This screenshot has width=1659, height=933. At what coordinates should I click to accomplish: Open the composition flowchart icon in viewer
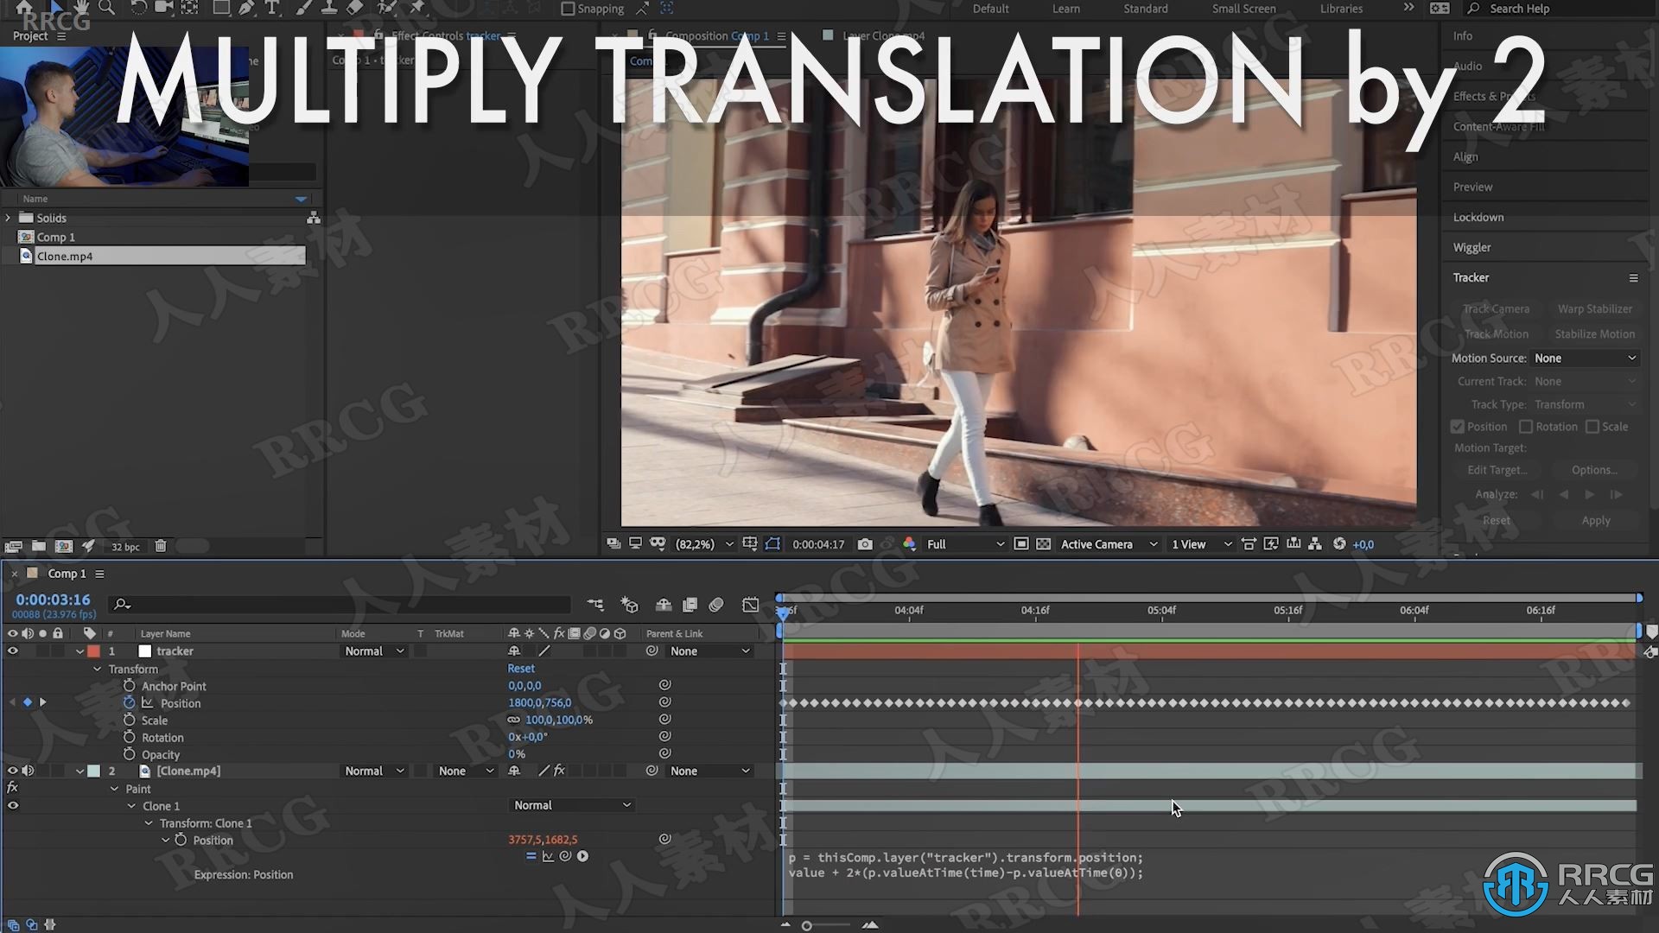(x=1315, y=544)
